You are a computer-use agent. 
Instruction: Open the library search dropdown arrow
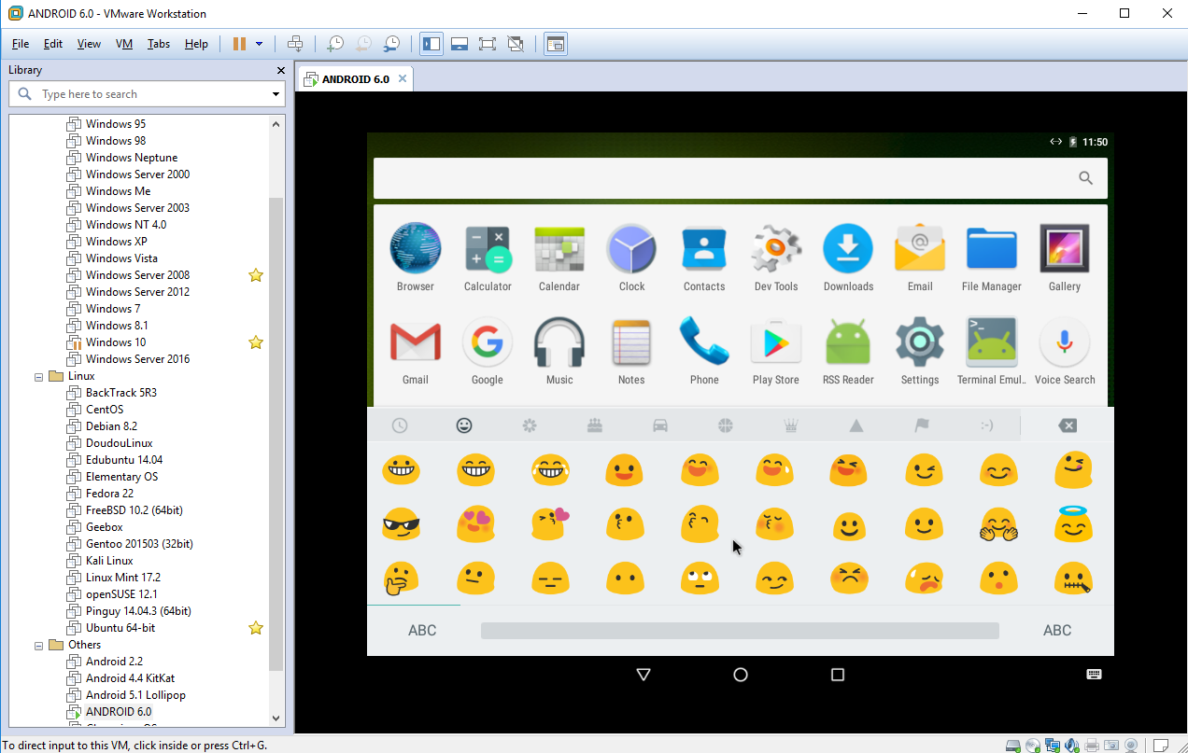276,94
